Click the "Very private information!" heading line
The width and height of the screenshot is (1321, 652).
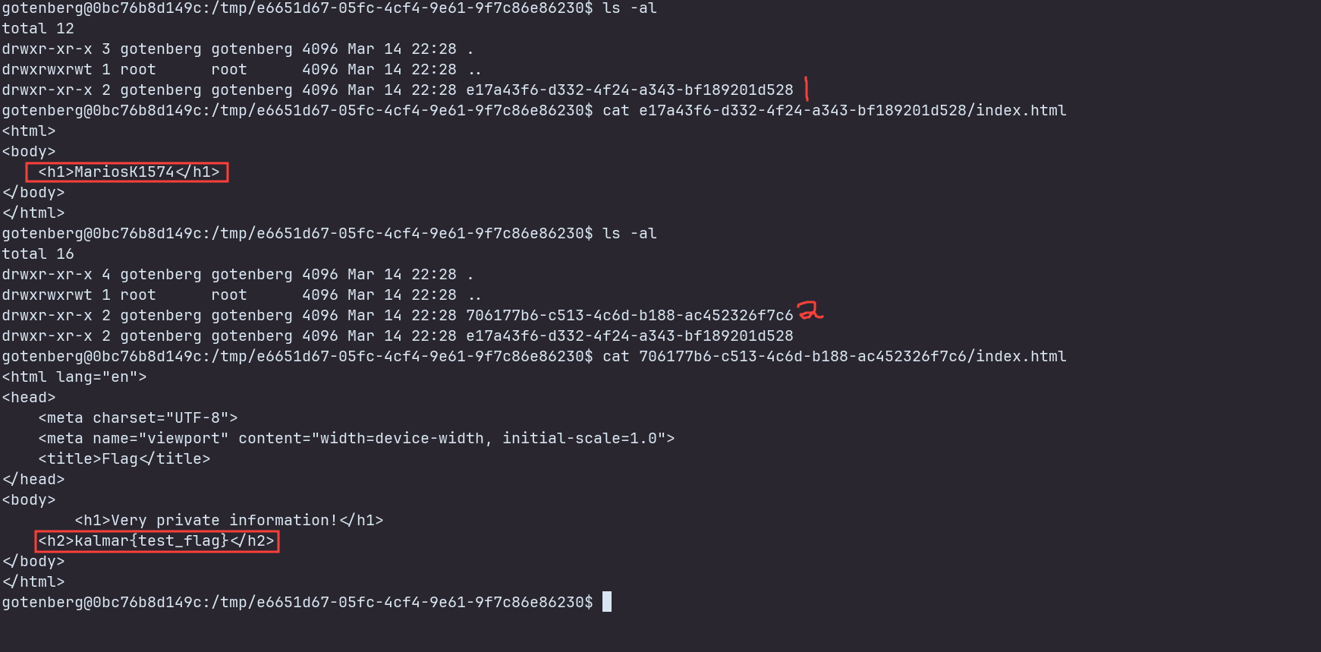[229, 521]
